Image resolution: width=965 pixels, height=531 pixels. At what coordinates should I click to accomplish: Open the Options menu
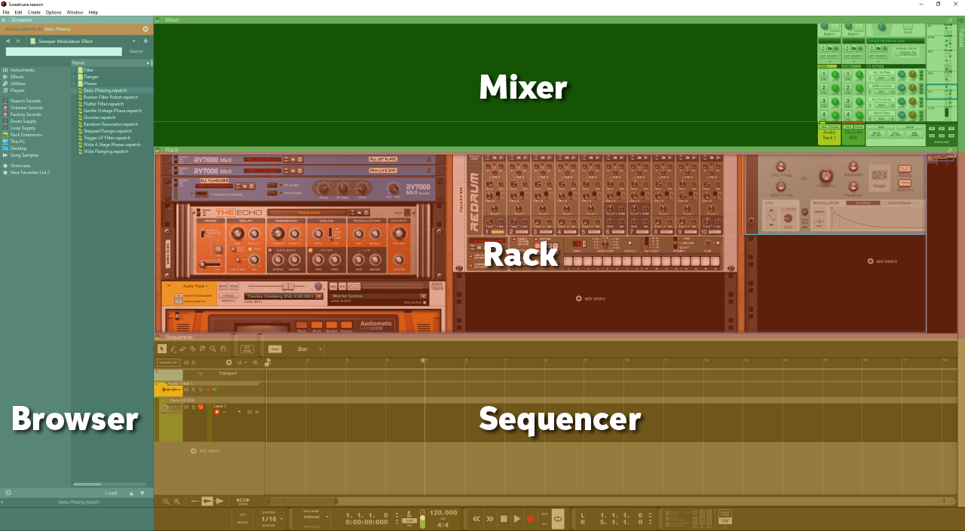tap(54, 12)
